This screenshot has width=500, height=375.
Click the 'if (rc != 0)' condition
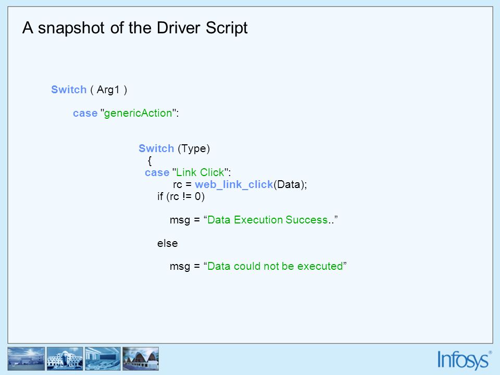point(181,196)
